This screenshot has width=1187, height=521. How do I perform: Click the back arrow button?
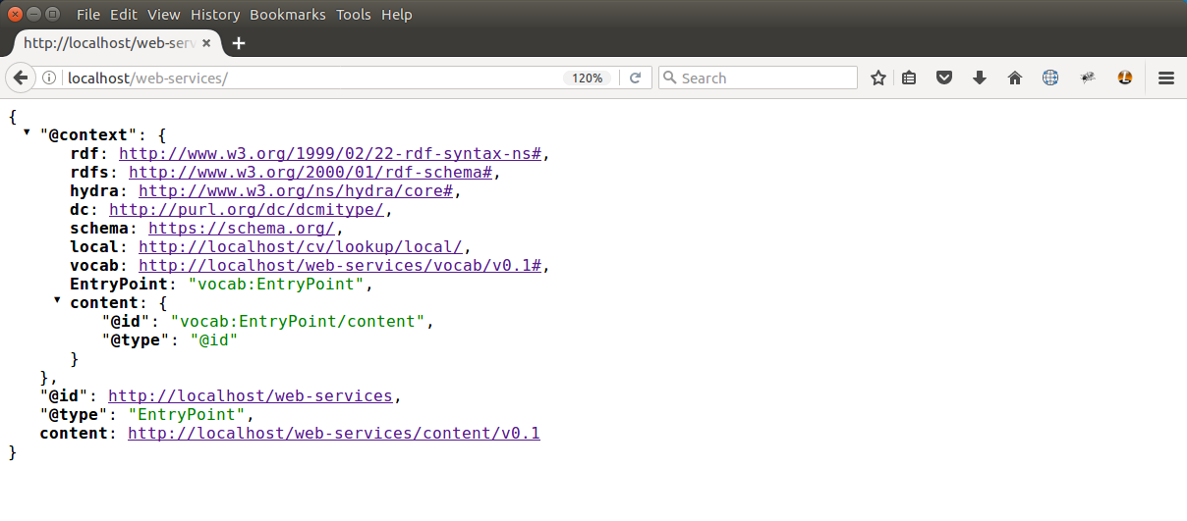point(19,78)
